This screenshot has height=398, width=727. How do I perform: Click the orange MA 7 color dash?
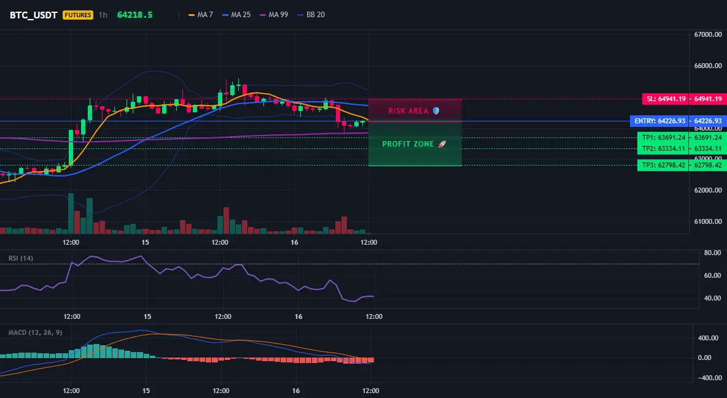point(192,15)
